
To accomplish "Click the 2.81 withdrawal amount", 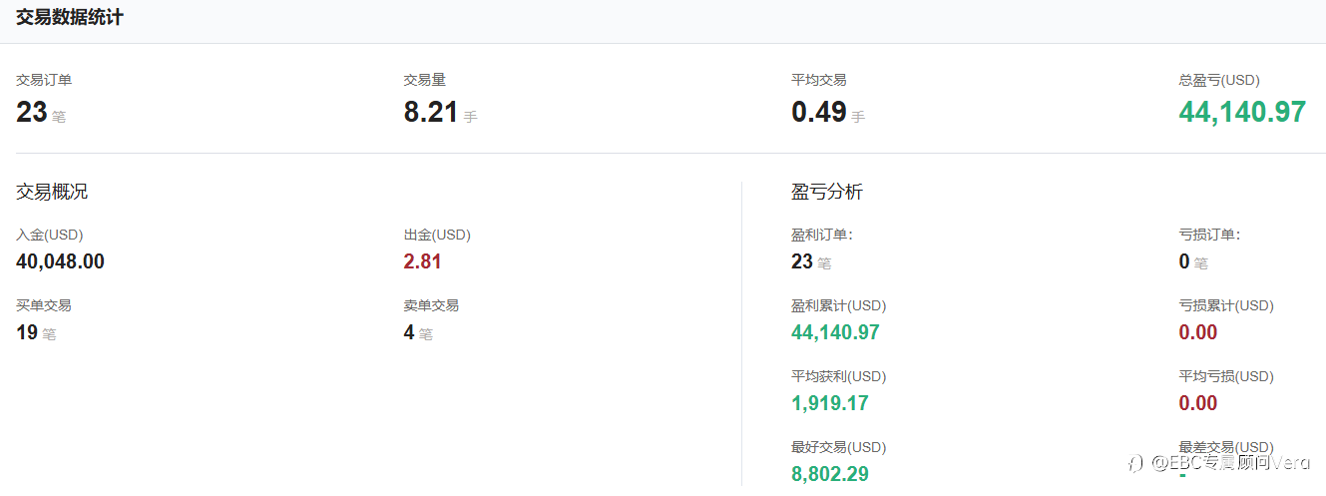I will tap(423, 261).
